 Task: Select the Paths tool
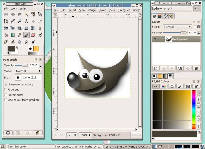[6, 21]
